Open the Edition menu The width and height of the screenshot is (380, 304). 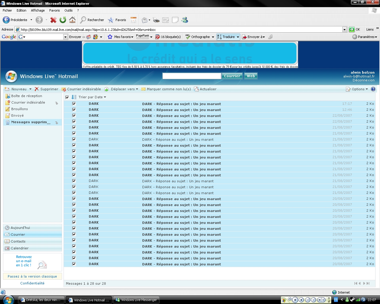click(21, 10)
